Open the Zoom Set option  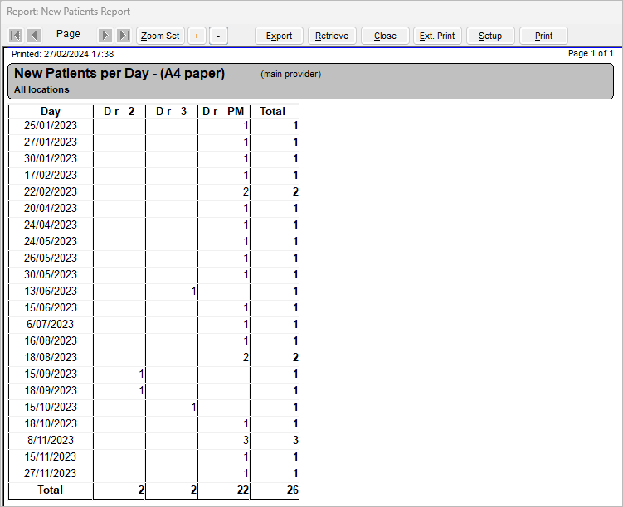coord(160,36)
